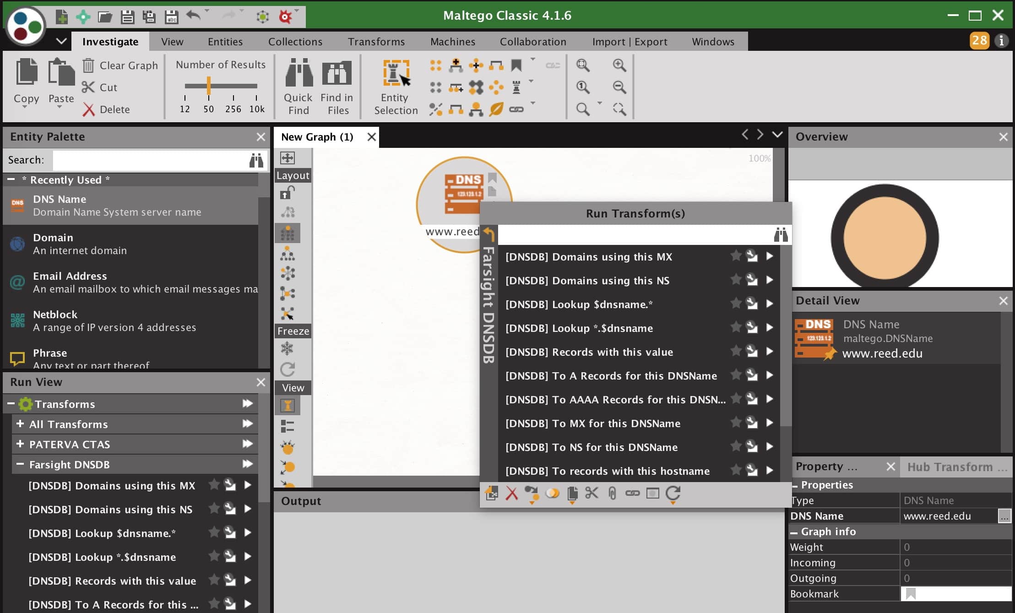Click the Quick Find binoculars icon
Image resolution: width=1015 pixels, height=613 pixels.
299,73
